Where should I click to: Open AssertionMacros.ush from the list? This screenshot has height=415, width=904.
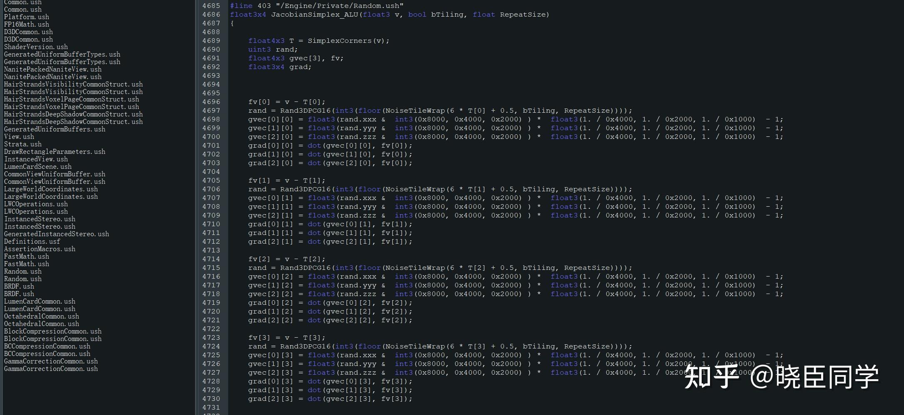(40, 249)
